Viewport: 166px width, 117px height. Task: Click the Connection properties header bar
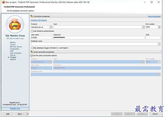click(96, 16)
